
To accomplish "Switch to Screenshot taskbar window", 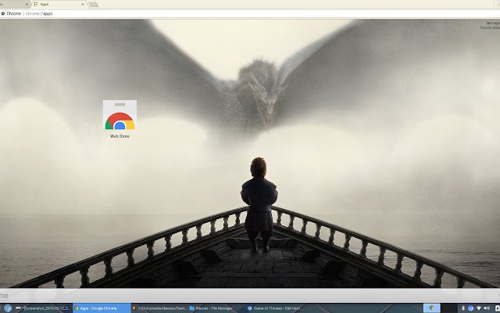I will (44, 308).
